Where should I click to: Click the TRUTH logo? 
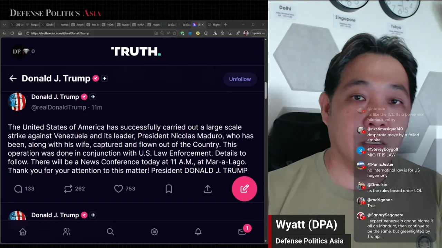pyautogui.click(x=136, y=51)
